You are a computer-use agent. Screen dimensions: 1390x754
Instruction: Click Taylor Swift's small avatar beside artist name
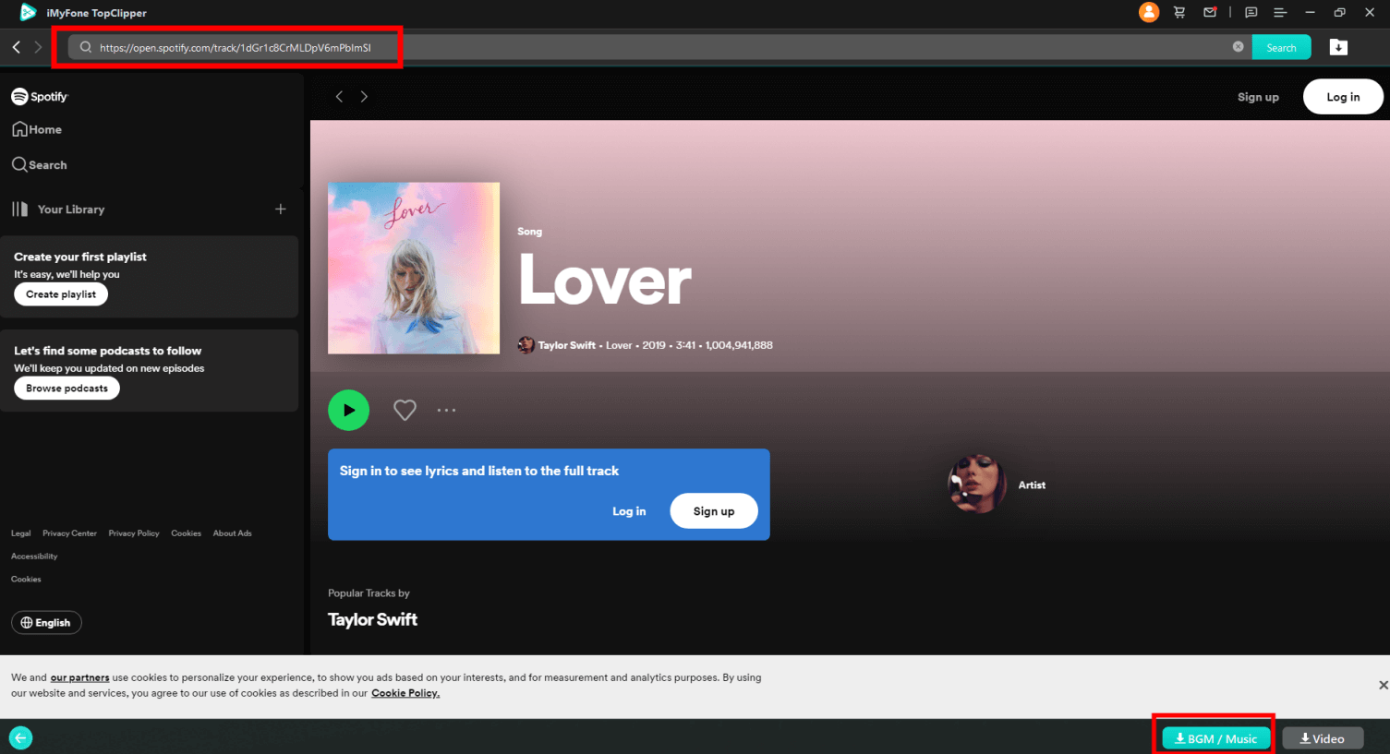pos(526,345)
